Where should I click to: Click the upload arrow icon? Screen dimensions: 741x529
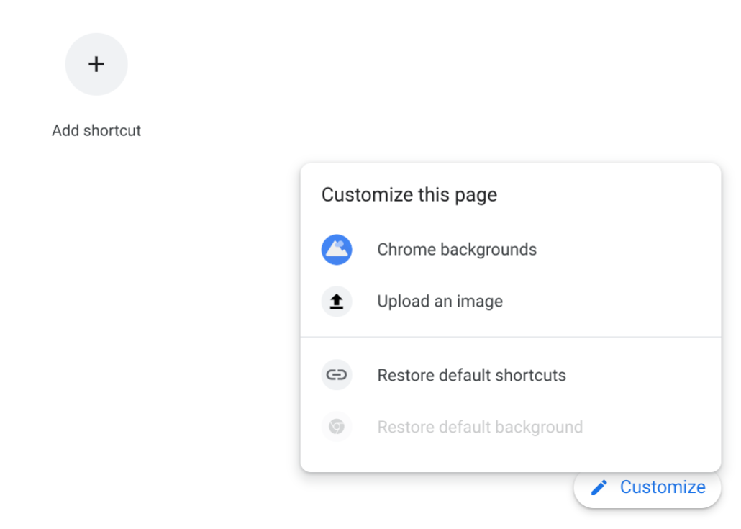(x=336, y=302)
